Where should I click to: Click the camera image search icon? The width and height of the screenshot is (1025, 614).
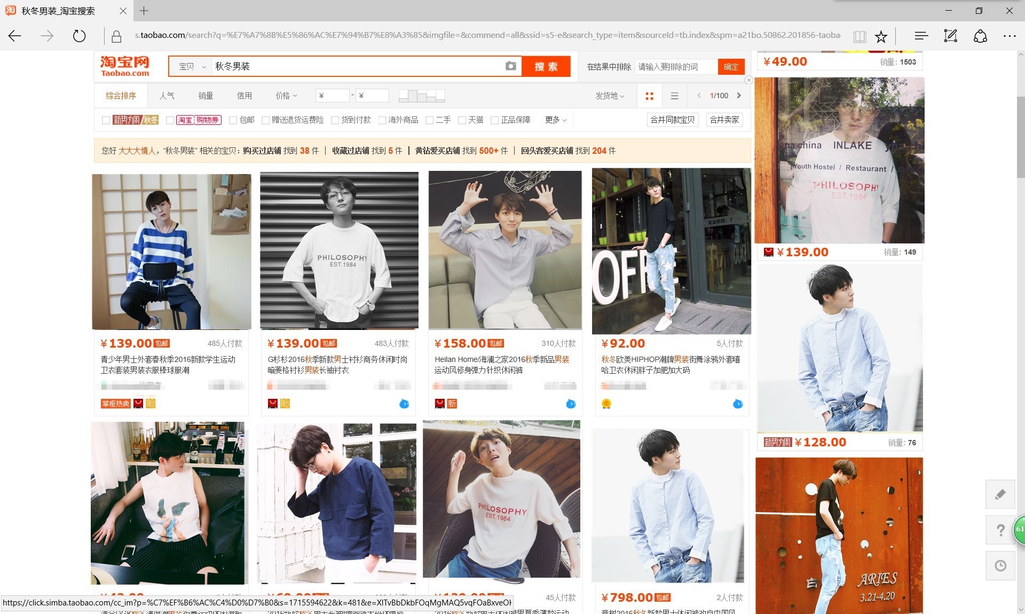click(510, 66)
